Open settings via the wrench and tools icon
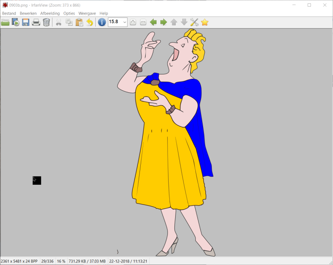This screenshot has height=265, width=333. pos(194,22)
